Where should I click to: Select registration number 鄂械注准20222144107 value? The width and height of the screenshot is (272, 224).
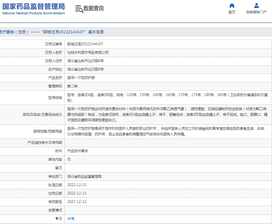click(x=85, y=44)
